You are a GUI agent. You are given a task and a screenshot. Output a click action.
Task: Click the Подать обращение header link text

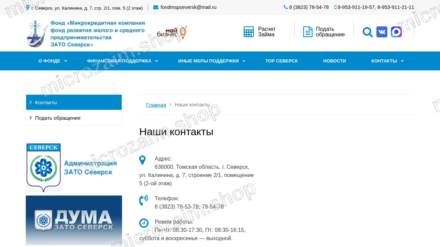[x=330, y=32]
